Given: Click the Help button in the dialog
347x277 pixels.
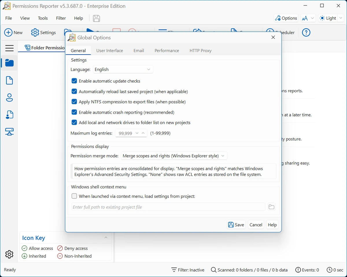Looking at the screenshot, I should pyautogui.click(x=272, y=225).
